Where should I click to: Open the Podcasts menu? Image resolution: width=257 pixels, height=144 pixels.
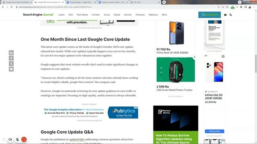point(140,15)
